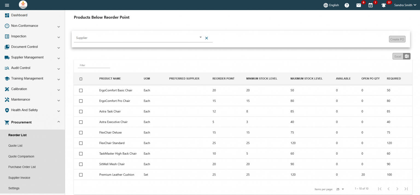Click the mail envelope icon in the header
Image resolution: width=420 pixels, height=195 pixels.
pos(359,5)
